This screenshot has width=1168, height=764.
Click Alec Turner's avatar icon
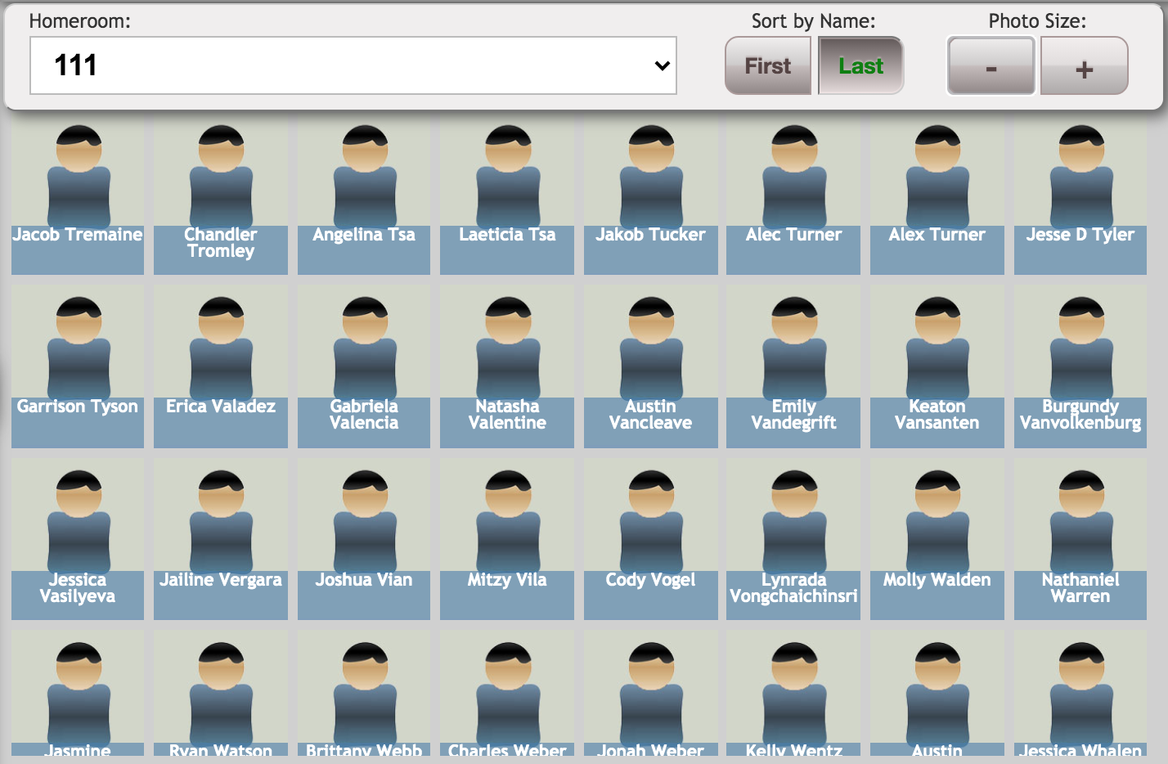(794, 176)
